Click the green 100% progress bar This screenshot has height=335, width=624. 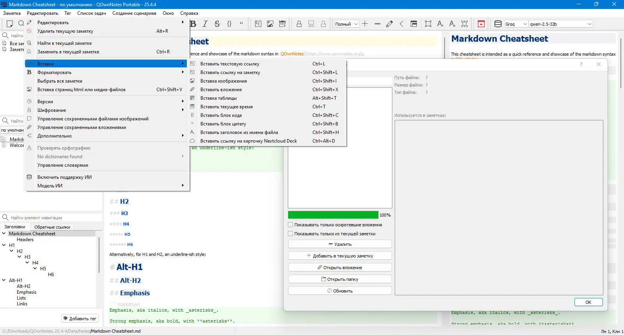click(333, 215)
